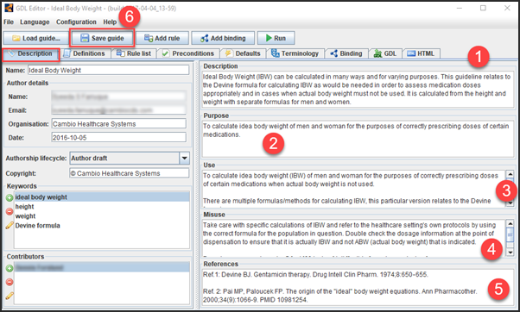Minimize the GDL Editor window

click(460, 8)
